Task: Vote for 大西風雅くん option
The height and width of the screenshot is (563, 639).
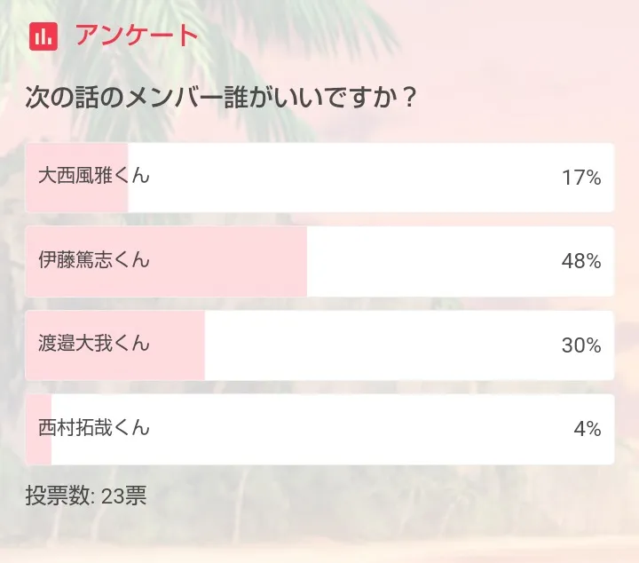Action: pyautogui.click(x=319, y=178)
